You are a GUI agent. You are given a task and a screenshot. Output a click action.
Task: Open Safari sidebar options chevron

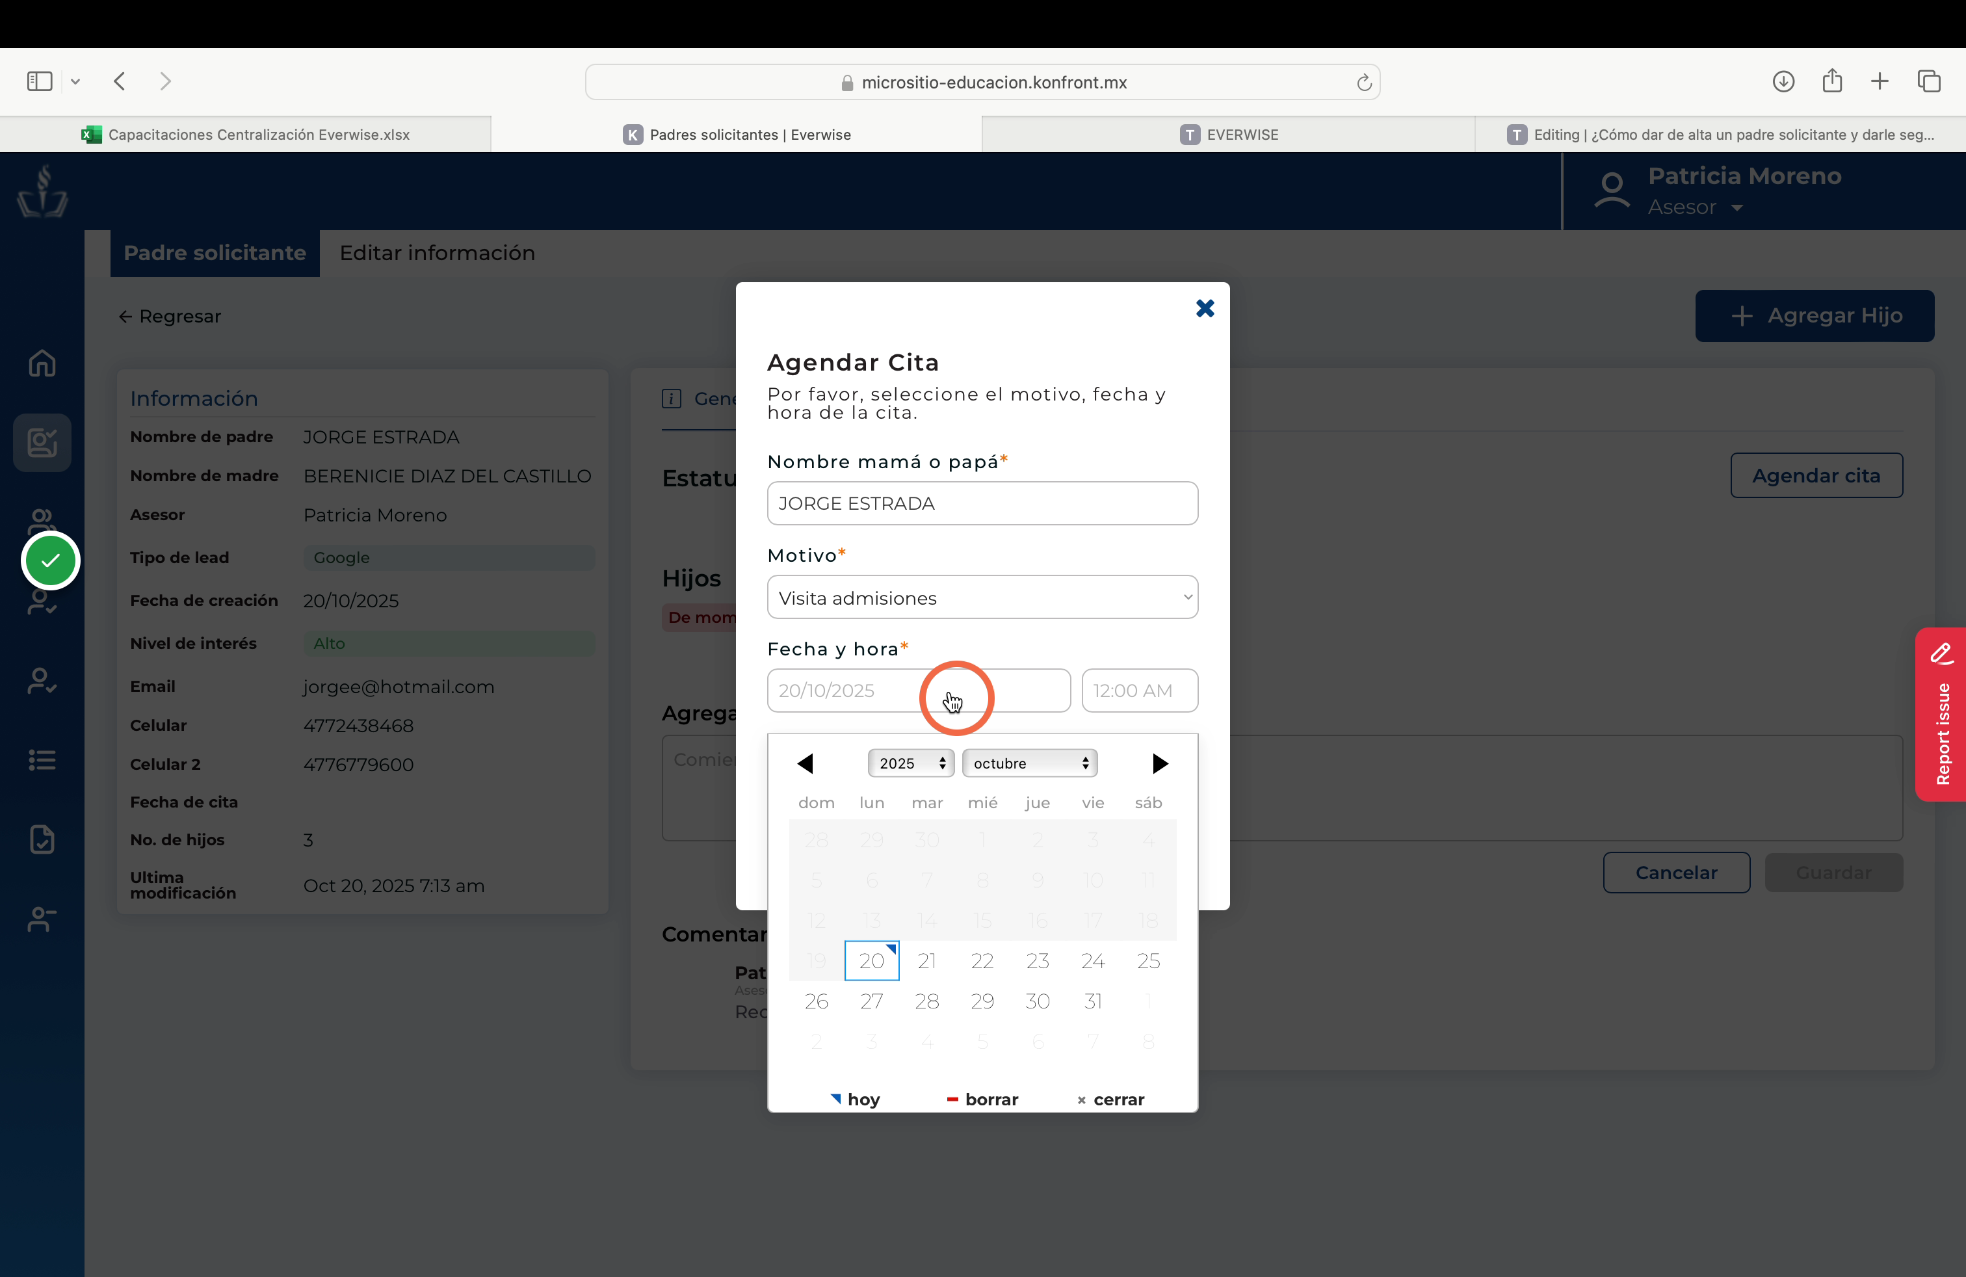tap(75, 81)
